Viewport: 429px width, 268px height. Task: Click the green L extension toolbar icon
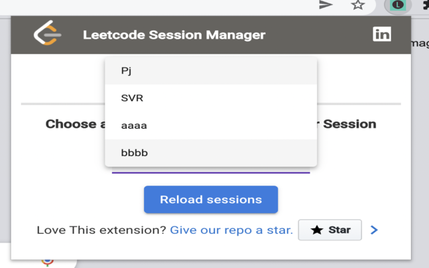pos(398,5)
